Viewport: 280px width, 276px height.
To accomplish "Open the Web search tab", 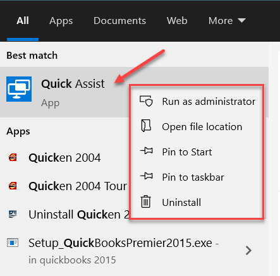I will 177,21.
